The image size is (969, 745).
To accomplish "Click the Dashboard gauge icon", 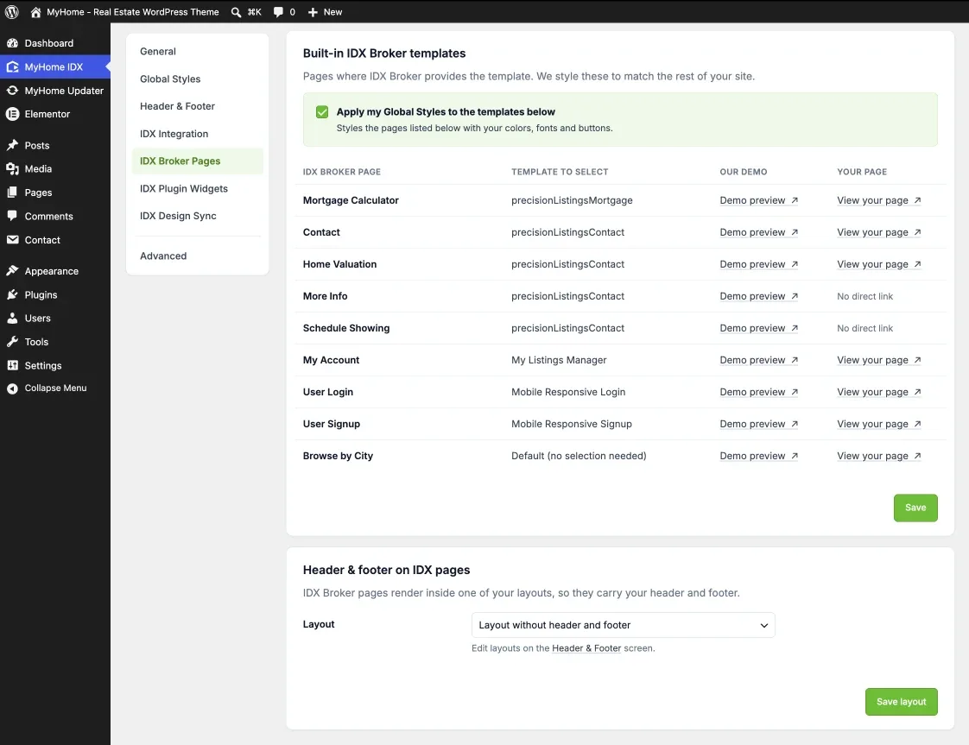I will (x=12, y=43).
